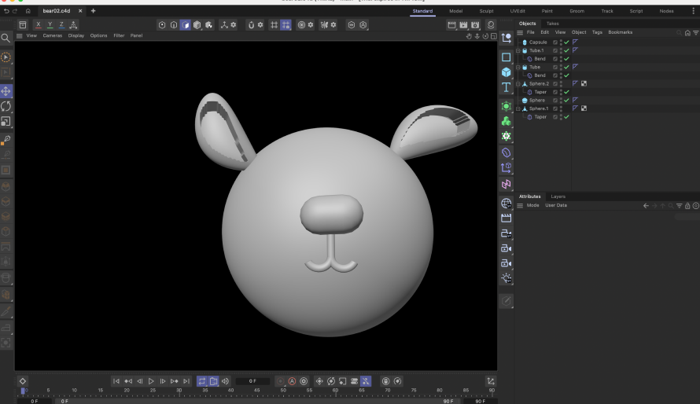Collapse the Sphere.2 object tree
Image resolution: width=700 pixels, height=404 pixels.
518,83
